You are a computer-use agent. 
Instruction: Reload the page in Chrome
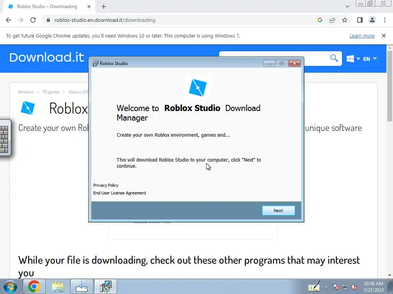click(33, 20)
